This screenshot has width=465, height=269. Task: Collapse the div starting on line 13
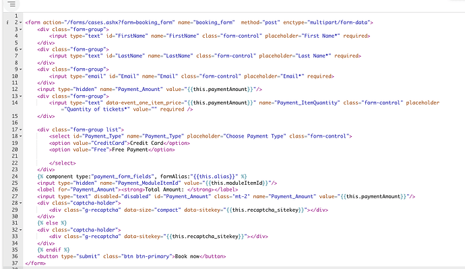pos(21,96)
